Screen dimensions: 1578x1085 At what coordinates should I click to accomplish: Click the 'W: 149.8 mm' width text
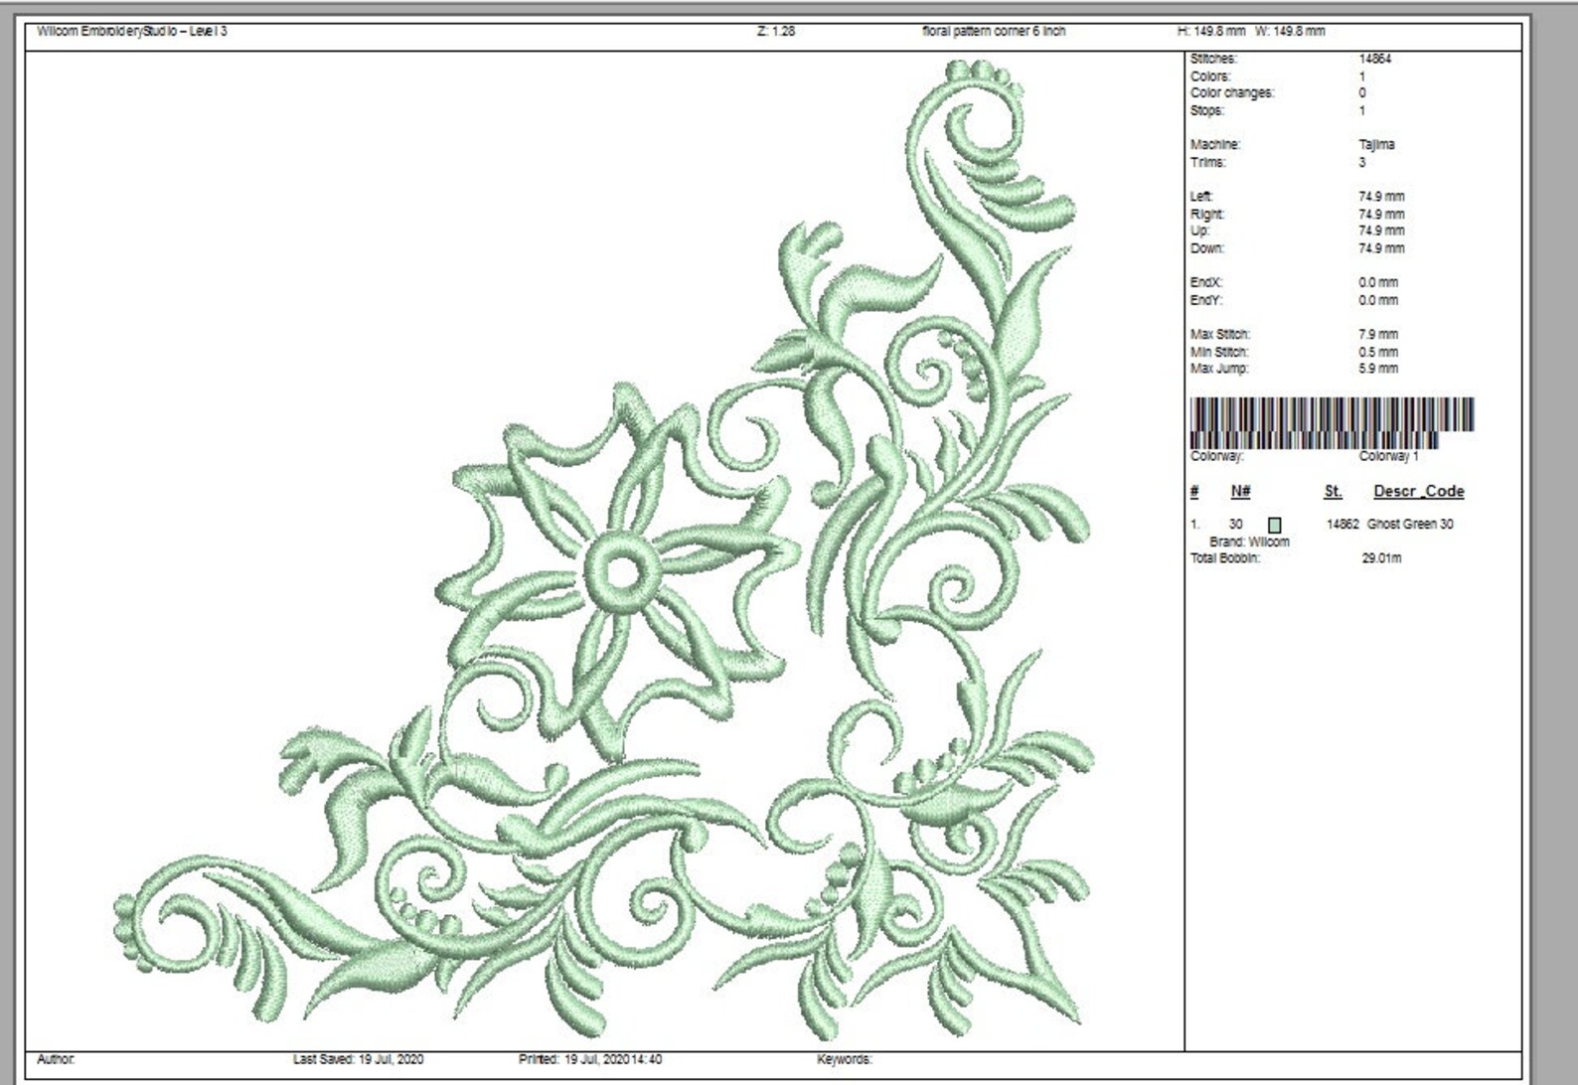pos(1290,31)
